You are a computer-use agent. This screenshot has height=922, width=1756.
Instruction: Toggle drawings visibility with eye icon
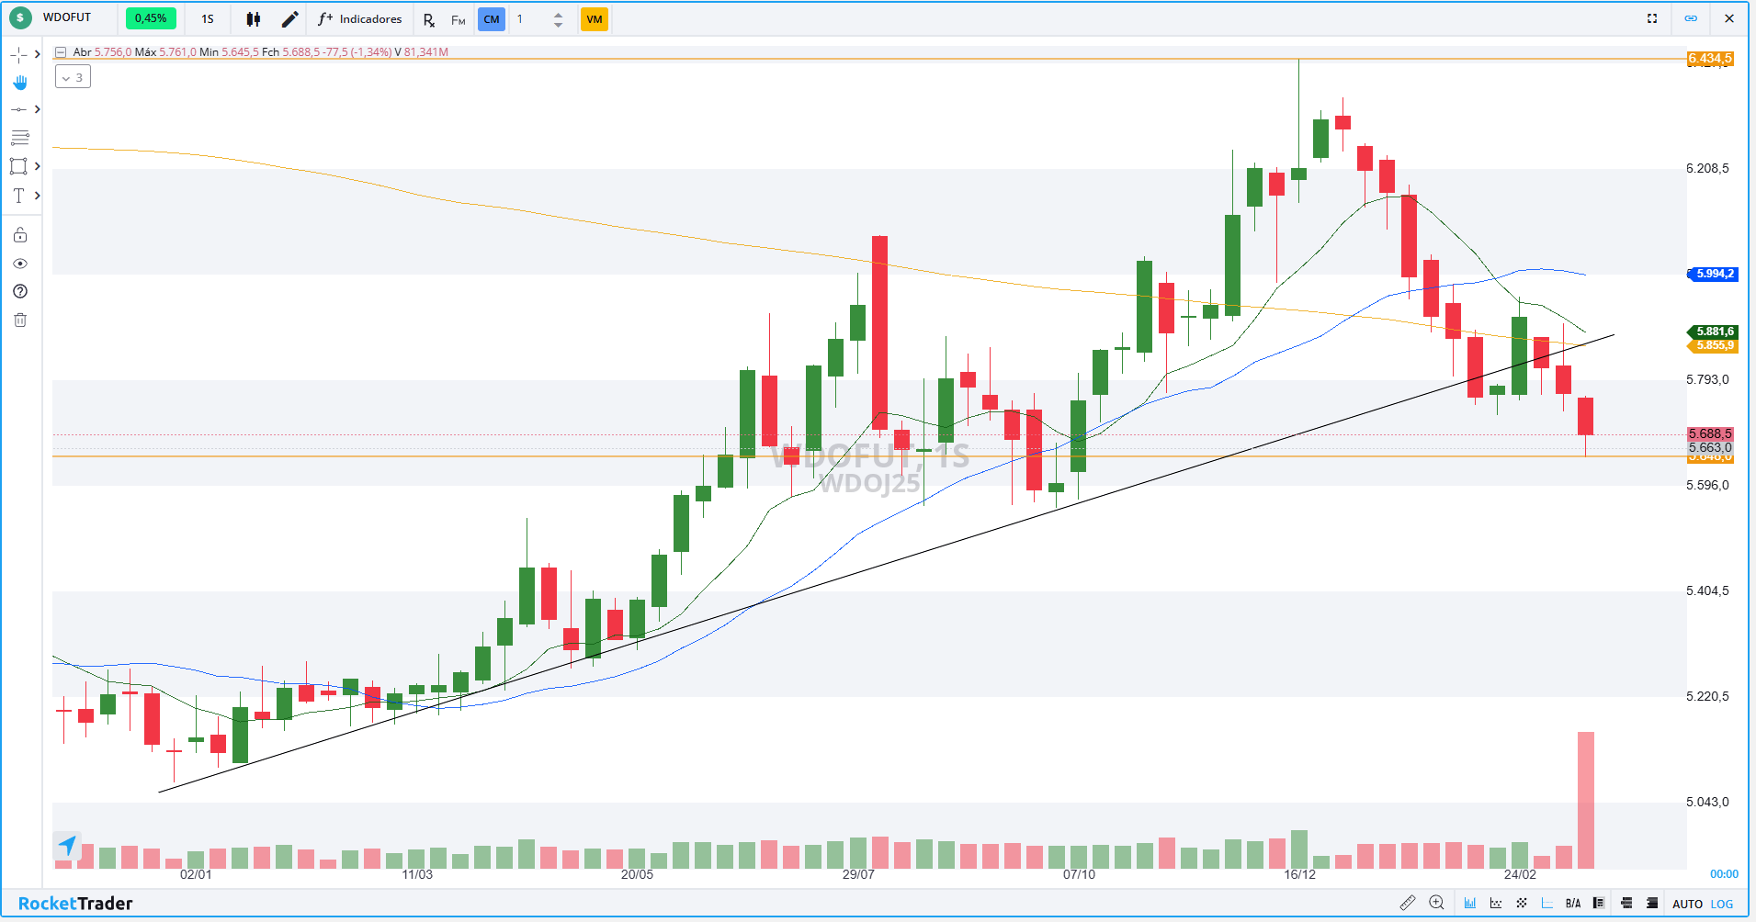[x=20, y=264]
